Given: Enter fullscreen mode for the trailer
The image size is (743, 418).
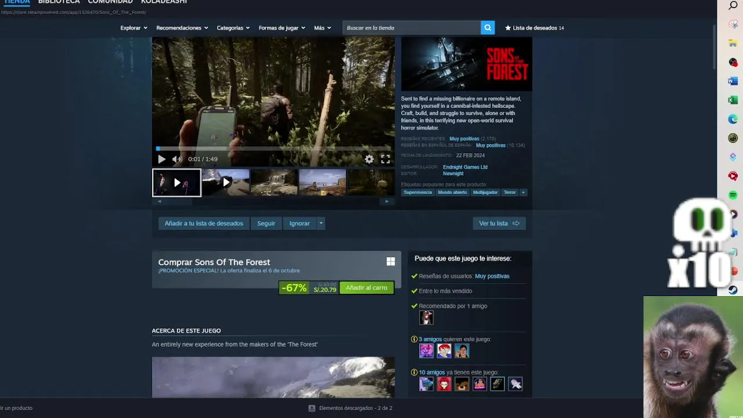Looking at the screenshot, I should click(x=385, y=159).
